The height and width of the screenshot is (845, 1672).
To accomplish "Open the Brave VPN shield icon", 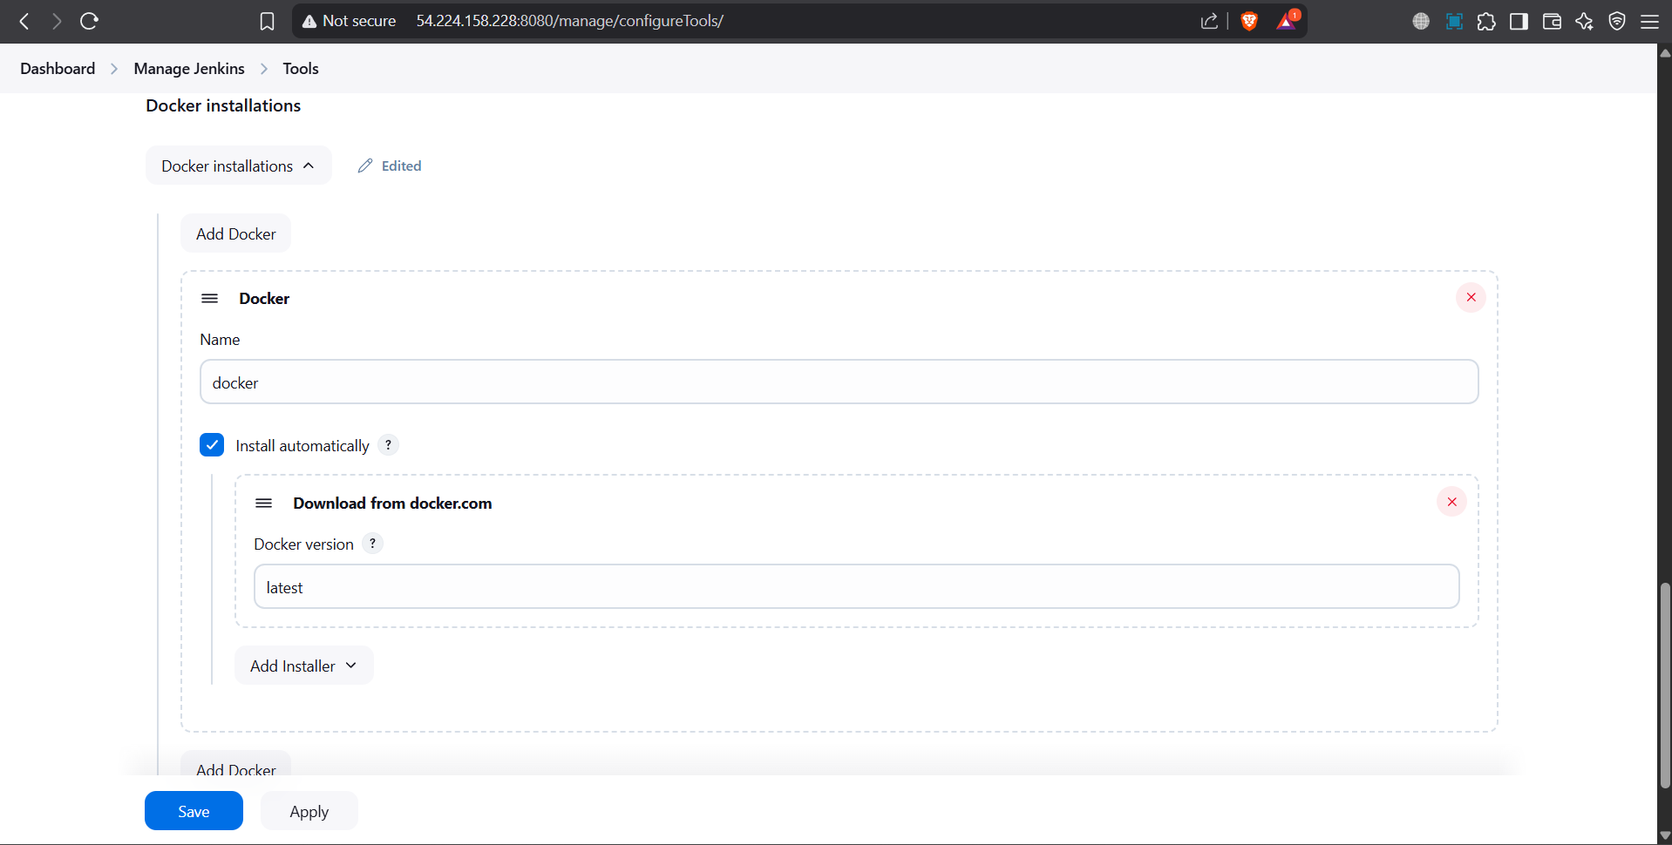I will coord(1617,21).
